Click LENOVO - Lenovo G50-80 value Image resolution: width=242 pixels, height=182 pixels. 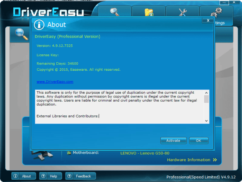(145, 153)
